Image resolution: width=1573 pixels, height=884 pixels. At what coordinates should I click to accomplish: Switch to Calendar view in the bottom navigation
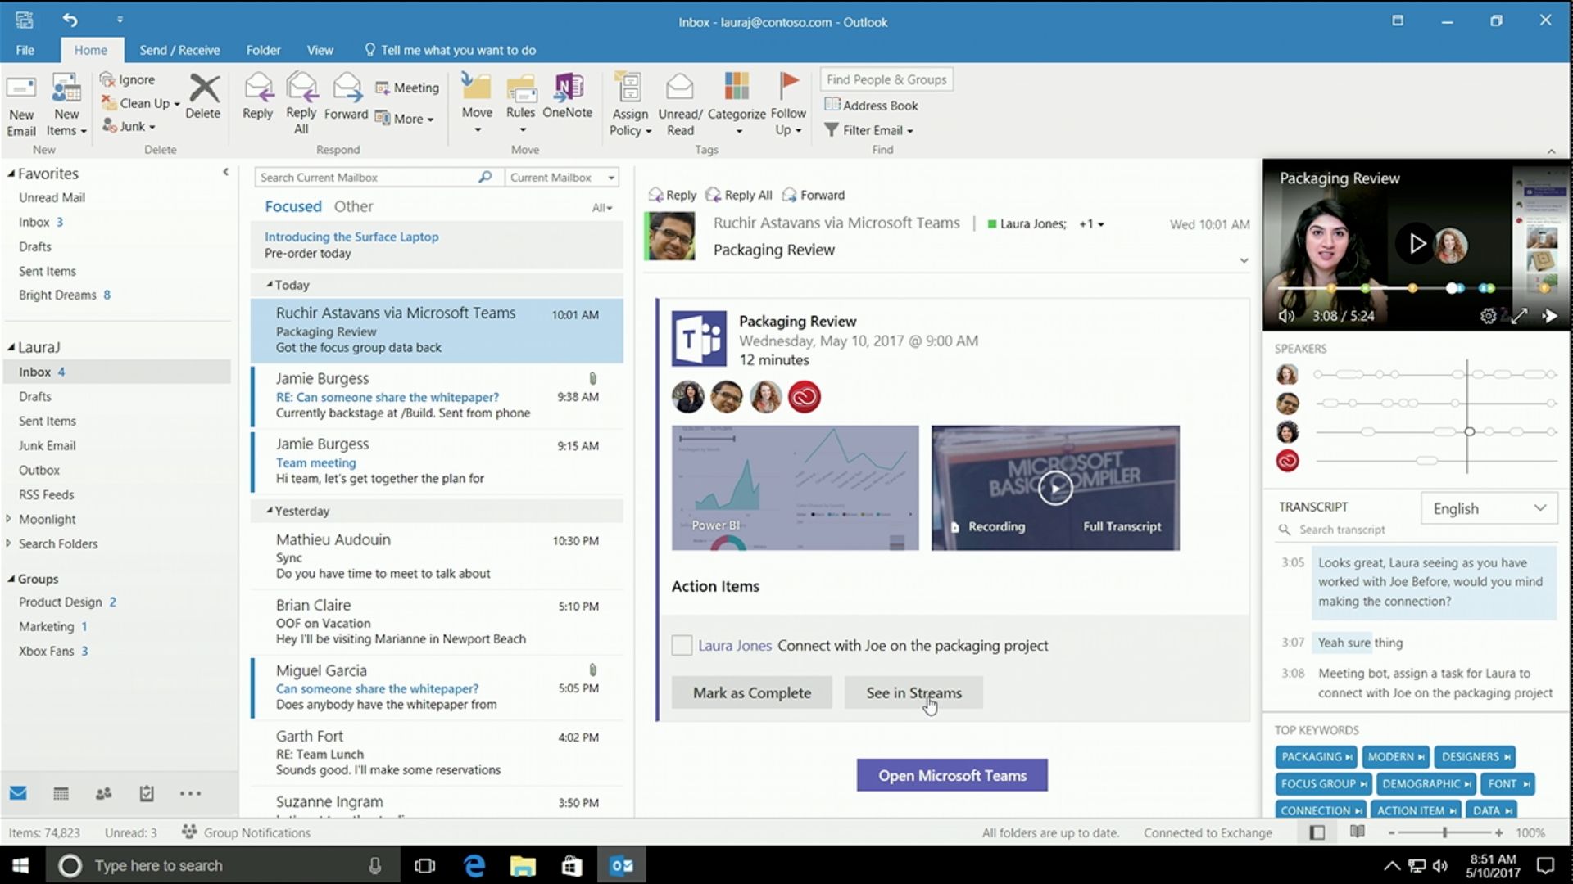[61, 793]
